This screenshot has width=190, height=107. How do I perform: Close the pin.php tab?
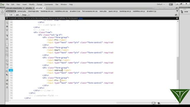pyautogui.click(x=34, y=8)
